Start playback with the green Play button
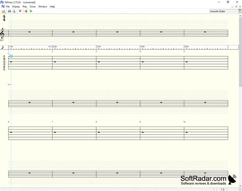This screenshot has width=242, height=191. tap(31, 11)
